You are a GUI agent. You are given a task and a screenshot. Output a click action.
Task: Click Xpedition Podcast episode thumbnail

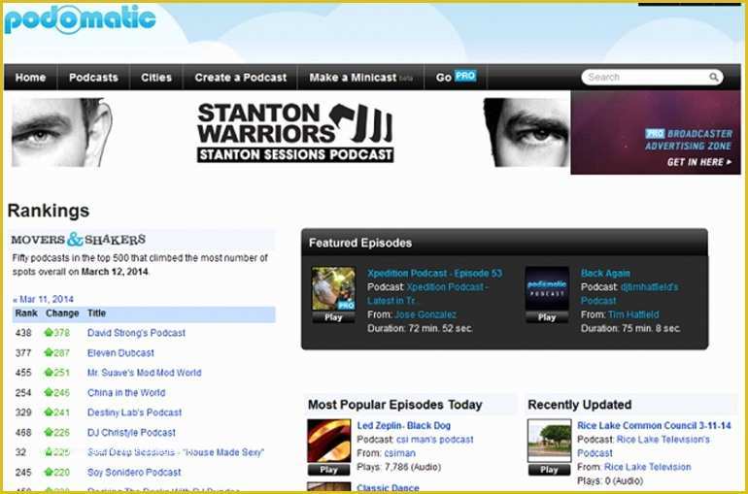coord(333,288)
